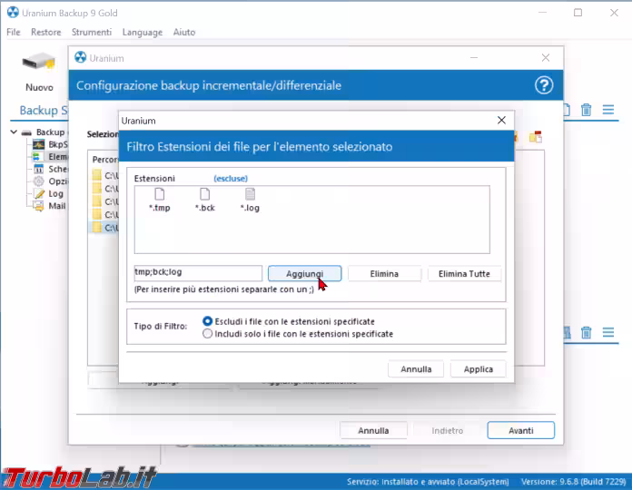
Task: Click Annulla in the configuration wizard
Action: point(373,430)
